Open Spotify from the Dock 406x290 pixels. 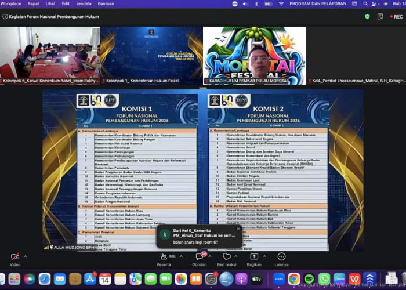[309, 279]
